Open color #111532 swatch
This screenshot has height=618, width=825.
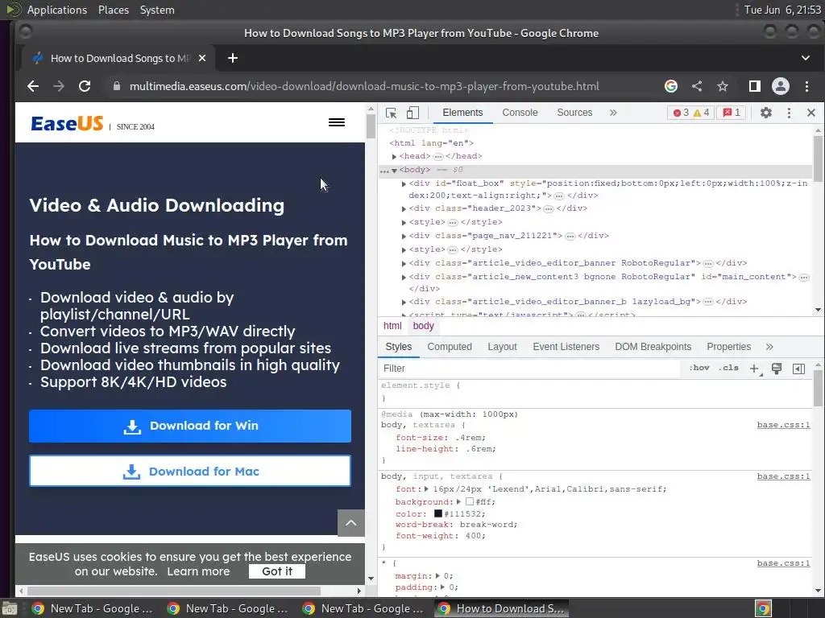click(437, 514)
